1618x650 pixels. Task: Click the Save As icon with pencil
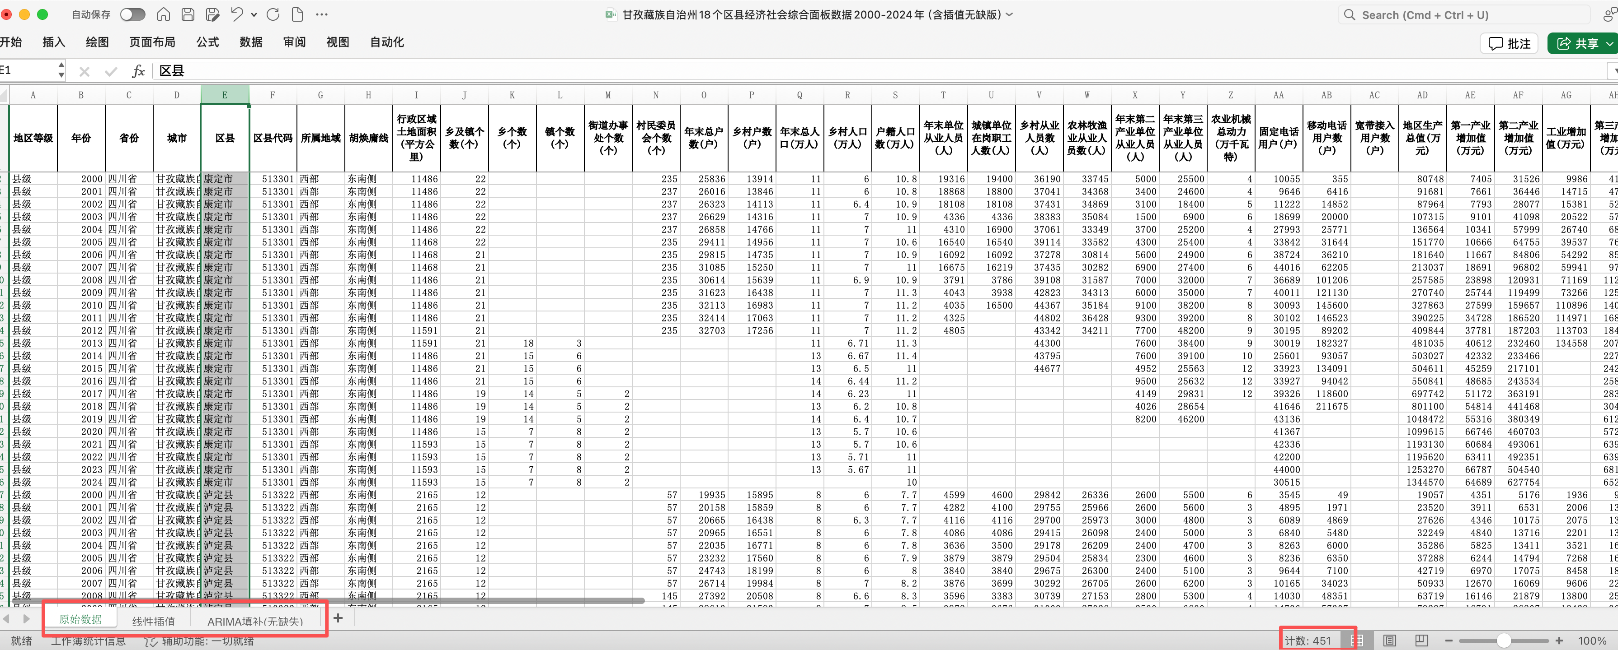coord(212,14)
